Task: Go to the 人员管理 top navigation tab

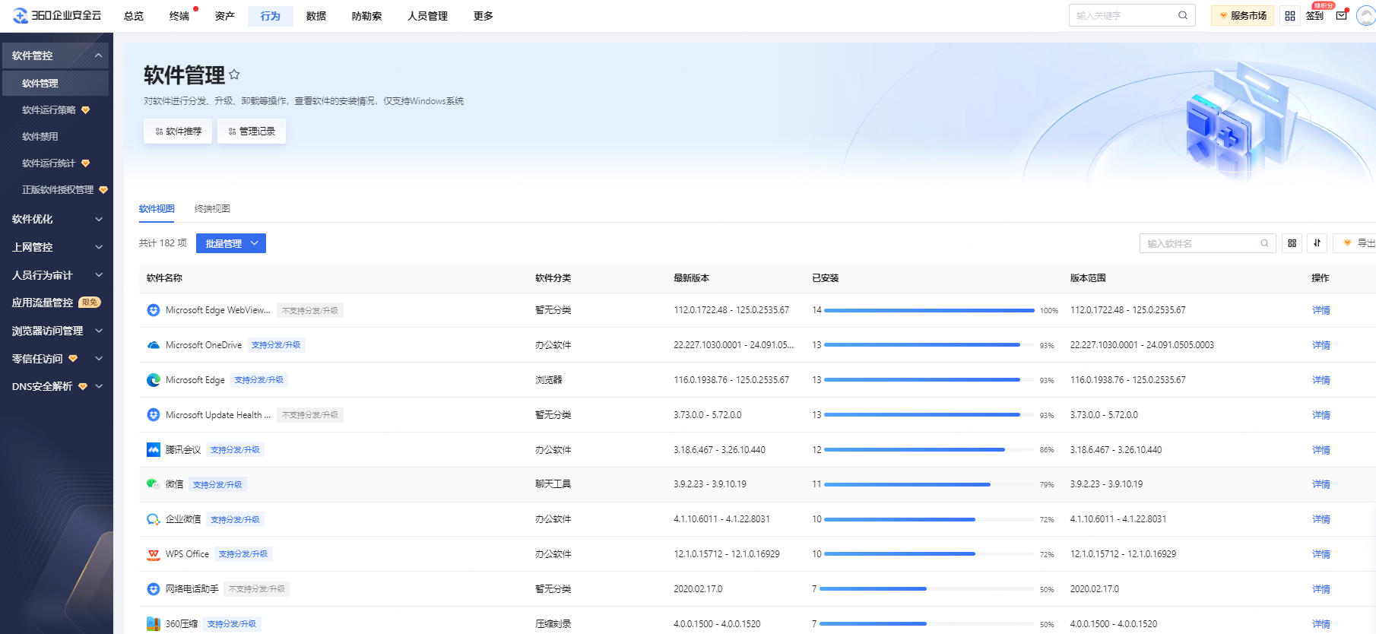Action: 428,16
